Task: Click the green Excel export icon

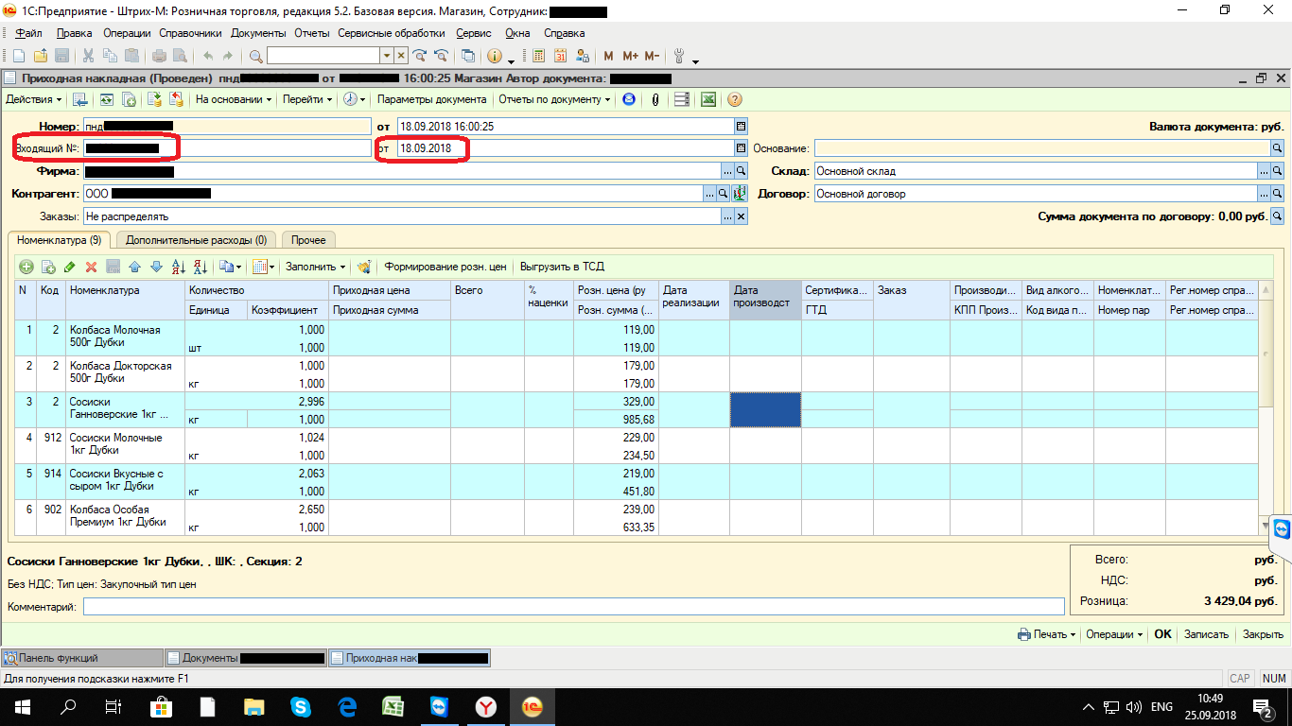Action: (x=707, y=99)
